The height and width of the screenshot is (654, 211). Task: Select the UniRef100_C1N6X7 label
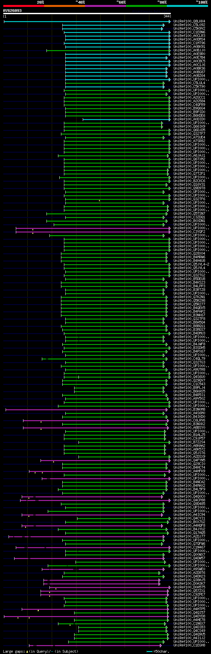[189, 624]
